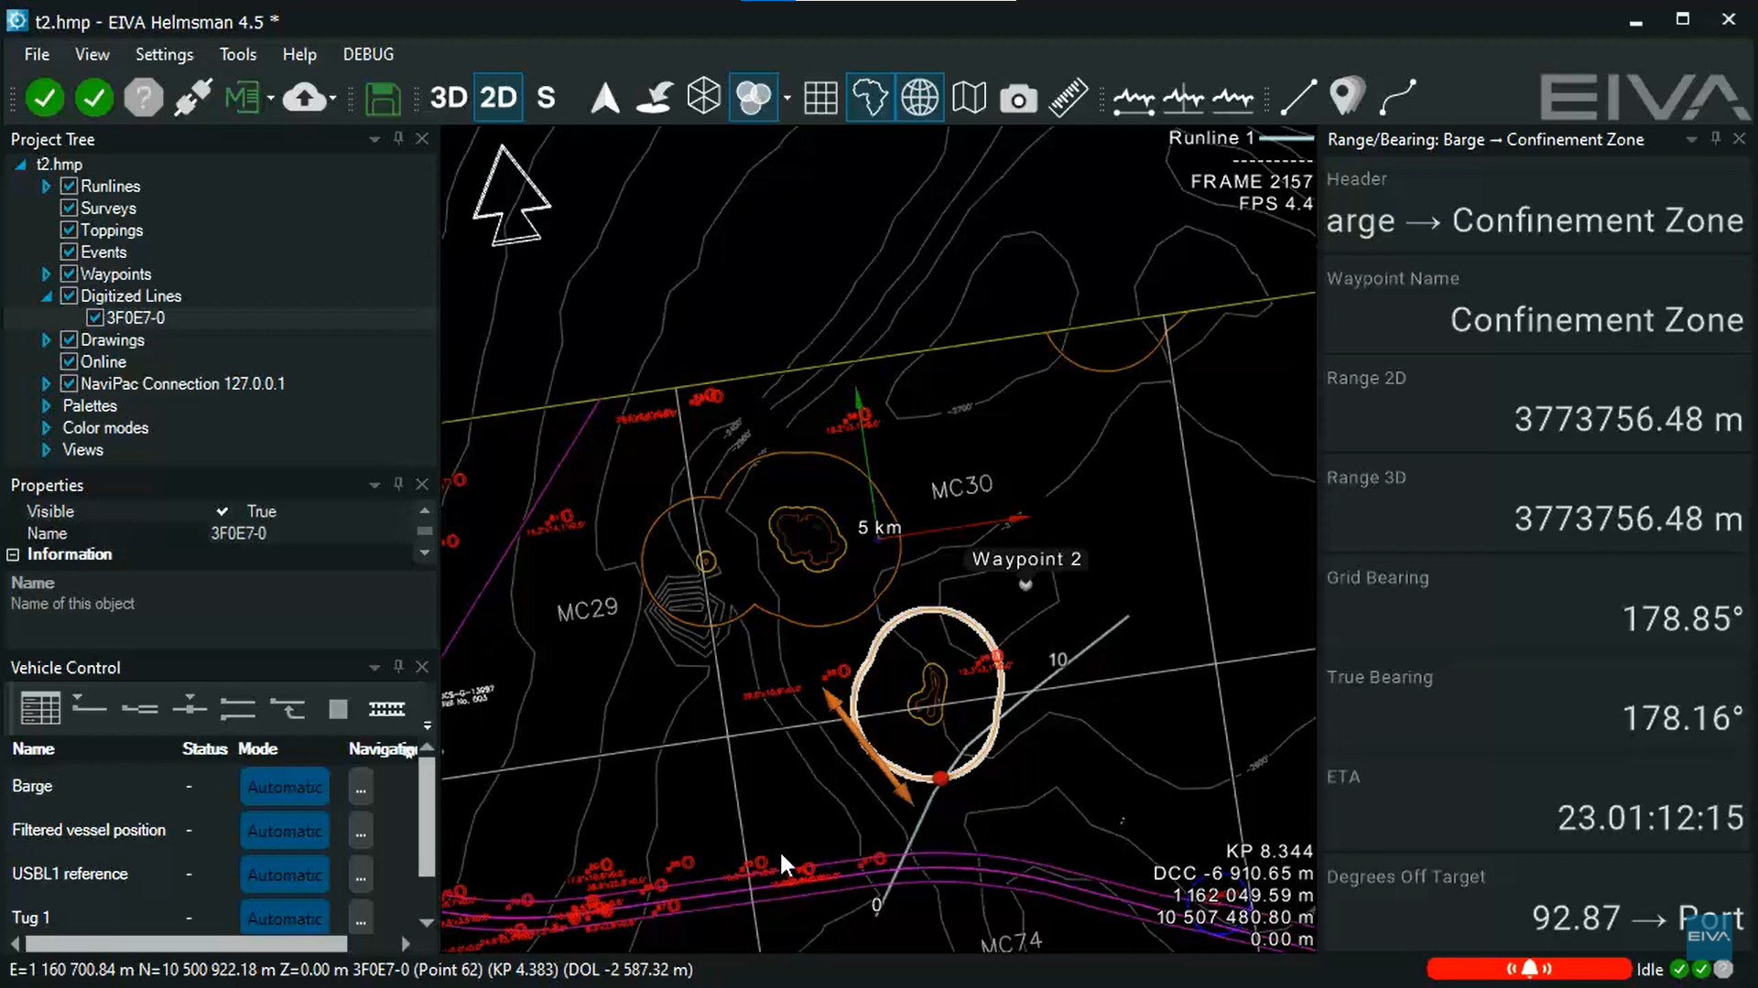
Task: Click the cloud upload icon
Action: (x=304, y=97)
